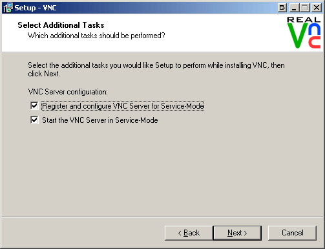Image resolution: width=325 pixels, height=249 pixels.
Task: Click the 'Select Additional Tasks' heading
Action: coord(61,25)
